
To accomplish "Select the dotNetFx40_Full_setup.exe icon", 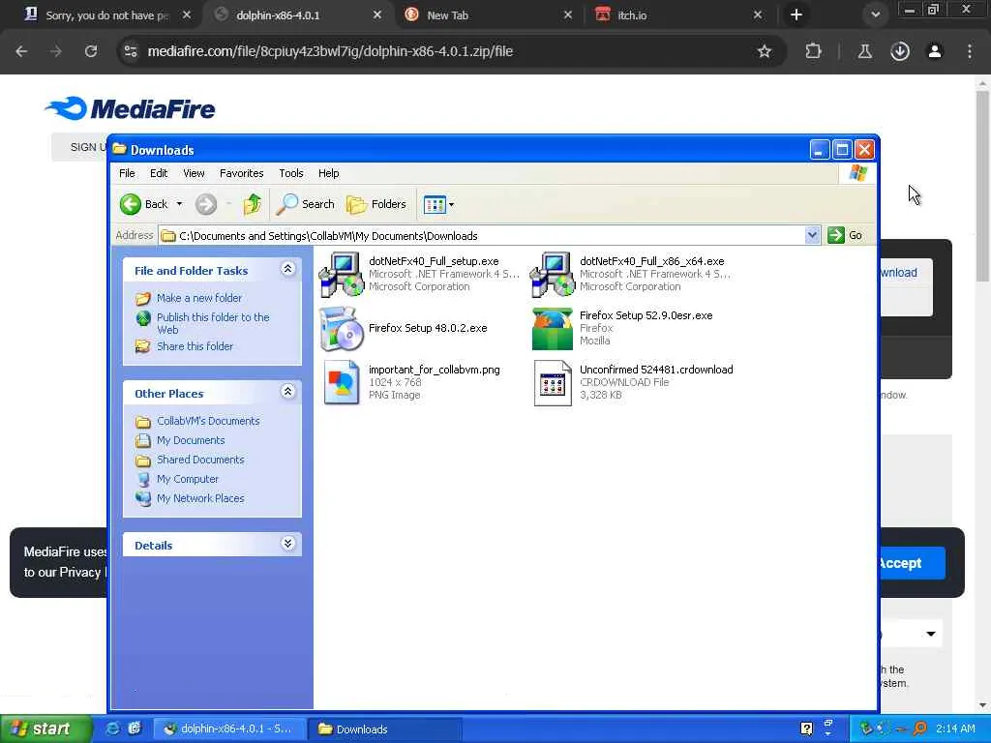I will (x=342, y=274).
